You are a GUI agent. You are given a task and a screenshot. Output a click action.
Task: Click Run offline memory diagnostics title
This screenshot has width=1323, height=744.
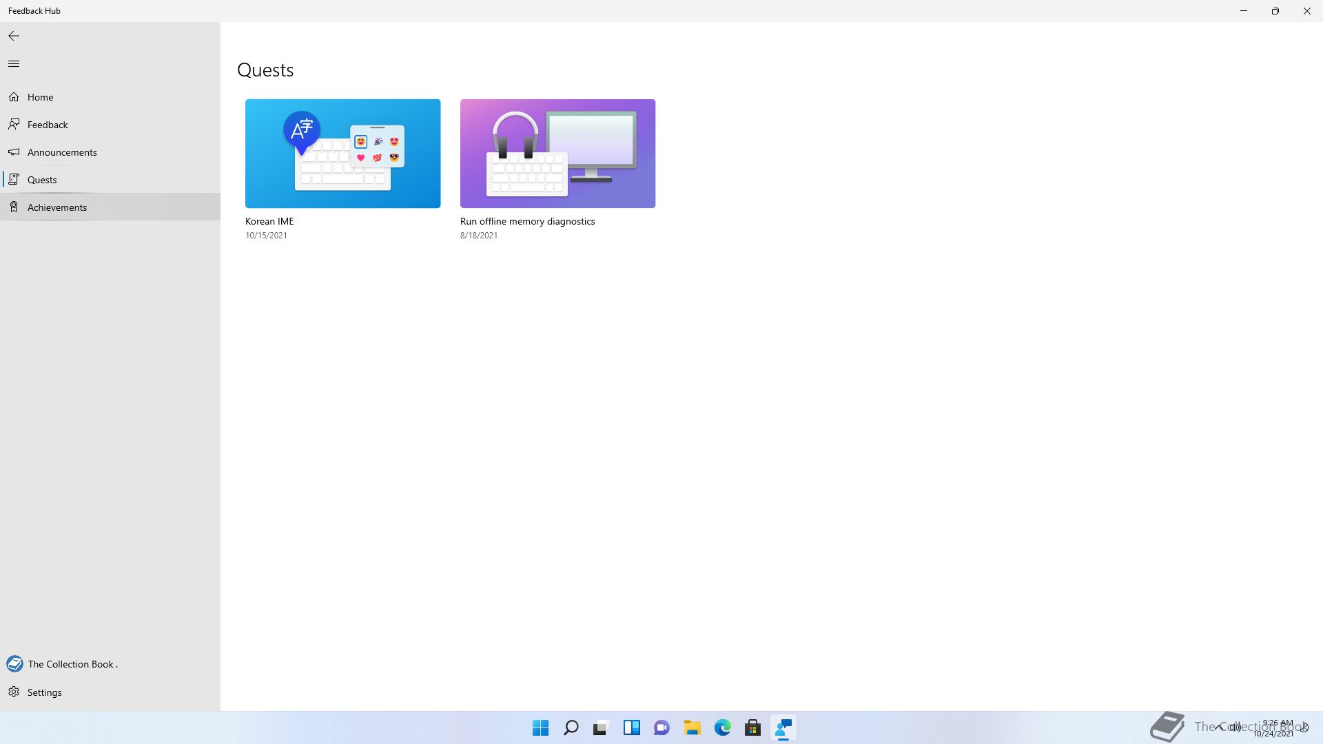527,221
